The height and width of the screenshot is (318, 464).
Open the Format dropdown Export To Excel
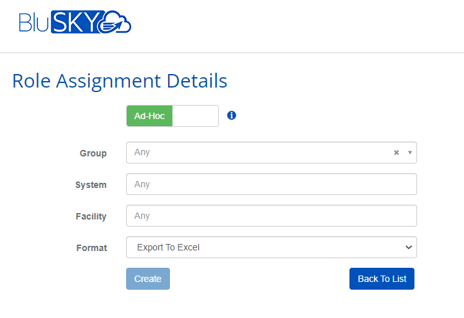[x=272, y=247]
